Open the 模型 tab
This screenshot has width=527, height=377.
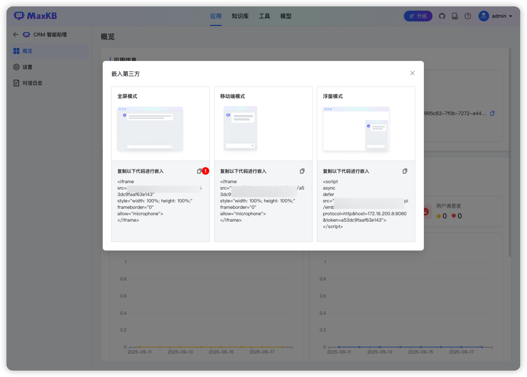coord(286,16)
